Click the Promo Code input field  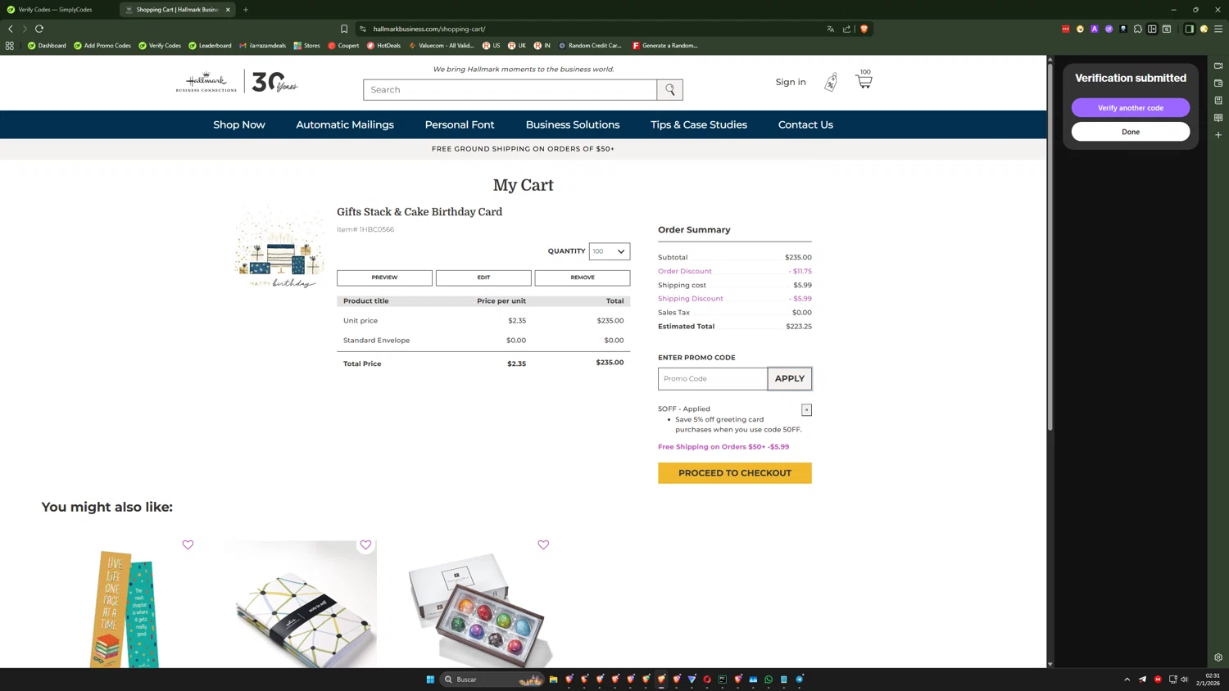(x=713, y=378)
